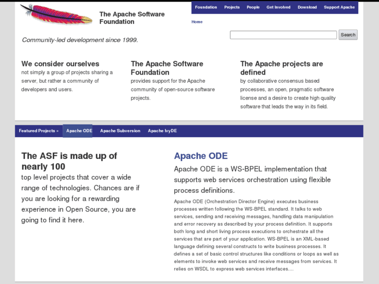This screenshot has height=284, width=379.
Task: Open the People menu
Action: 253,7
